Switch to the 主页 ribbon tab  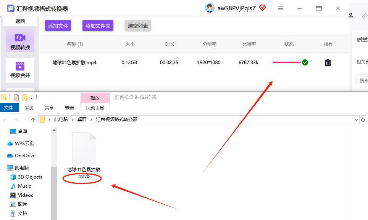click(29, 108)
